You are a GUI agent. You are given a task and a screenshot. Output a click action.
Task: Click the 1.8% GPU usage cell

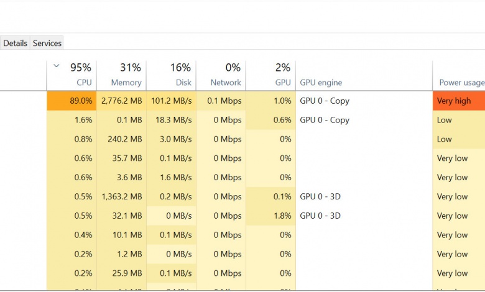270,216
